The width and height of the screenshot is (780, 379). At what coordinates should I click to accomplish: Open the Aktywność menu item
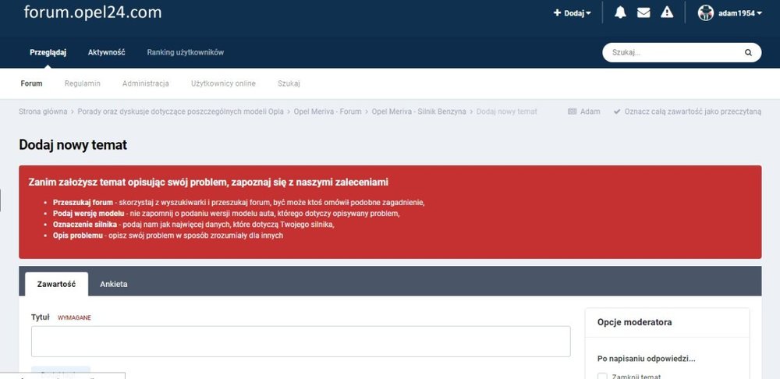coord(106,52)
